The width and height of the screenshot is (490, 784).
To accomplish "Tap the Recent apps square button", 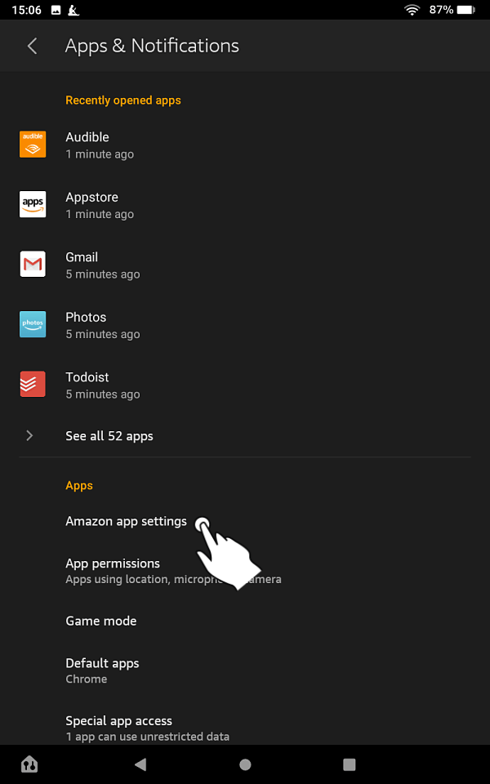I will [349, 764].
